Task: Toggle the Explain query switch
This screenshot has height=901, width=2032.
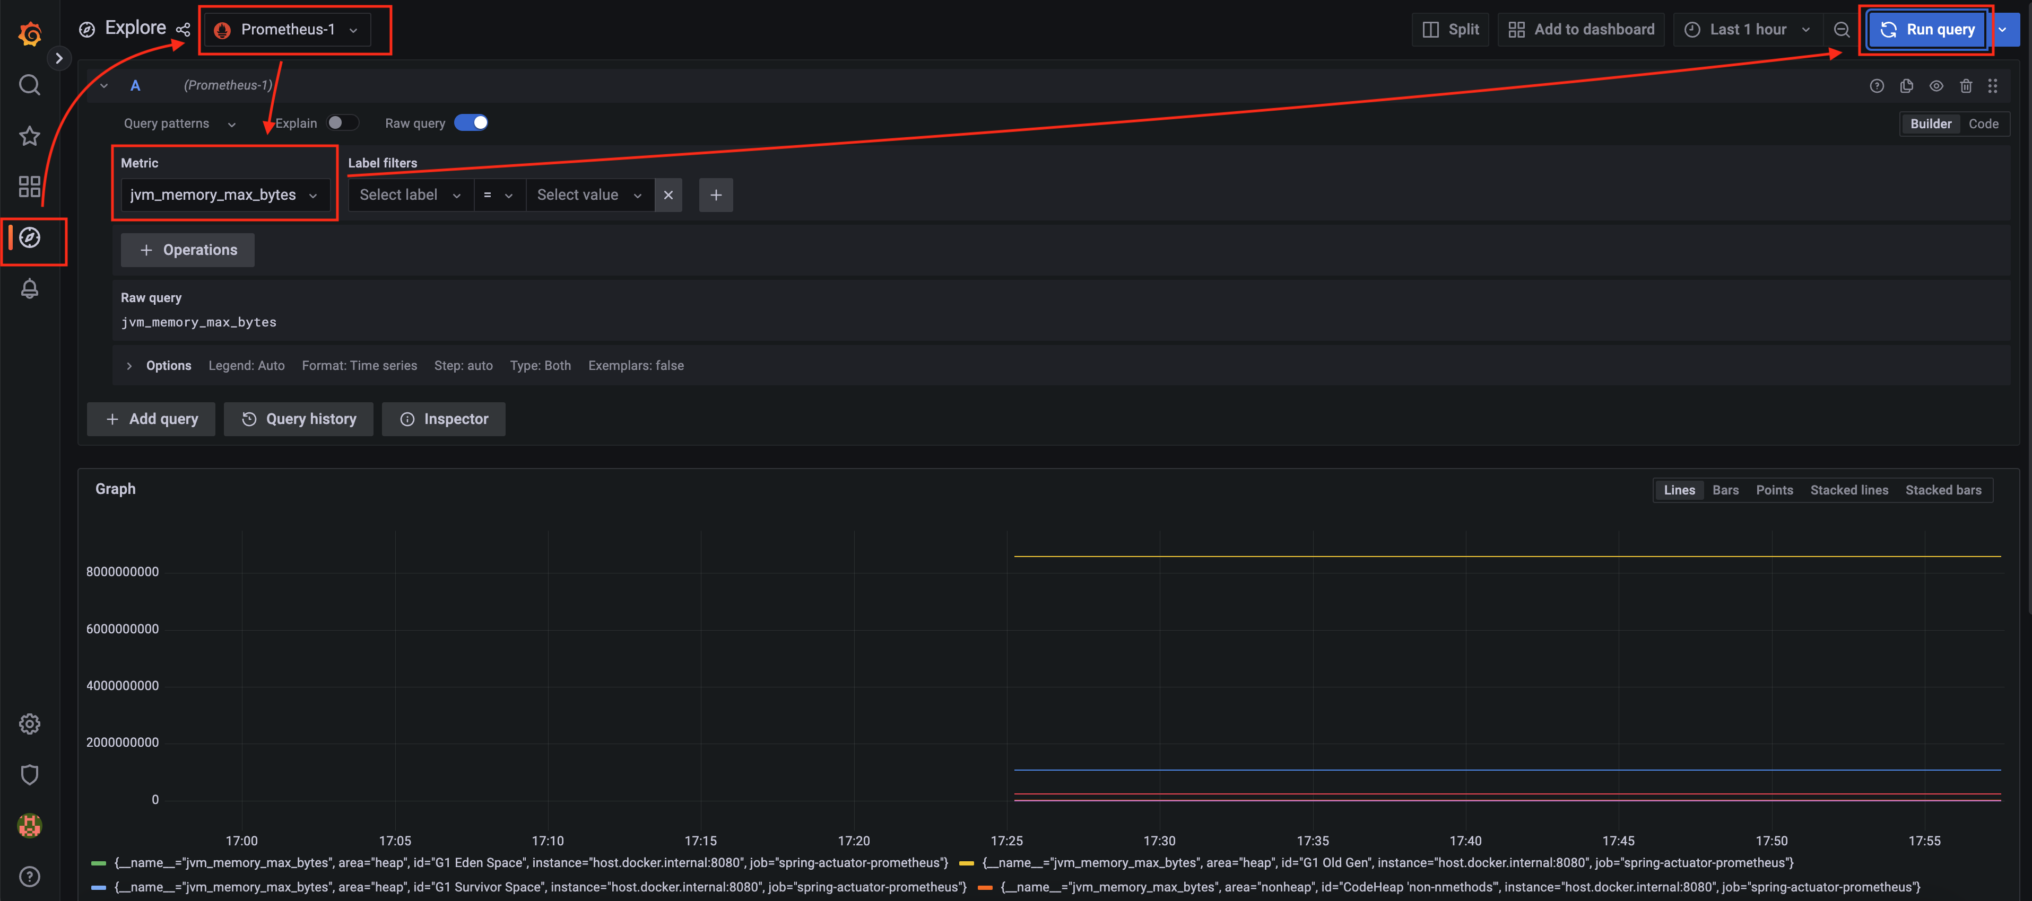Action: click(341, 123)
